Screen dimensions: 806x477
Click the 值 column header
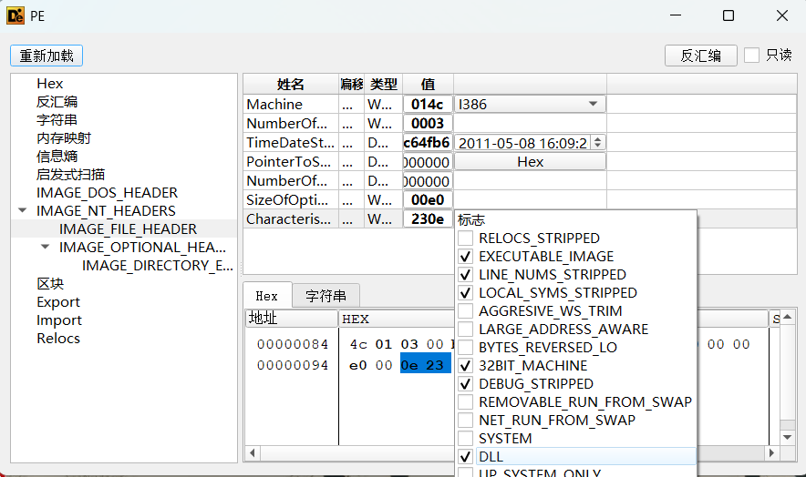tap(428, 85)
